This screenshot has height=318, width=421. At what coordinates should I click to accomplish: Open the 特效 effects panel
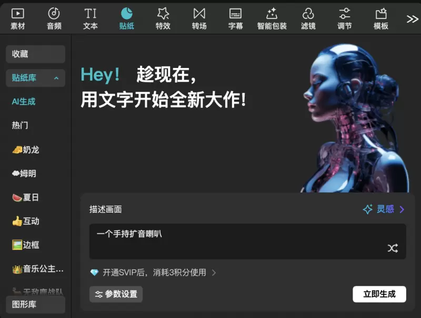163,18
